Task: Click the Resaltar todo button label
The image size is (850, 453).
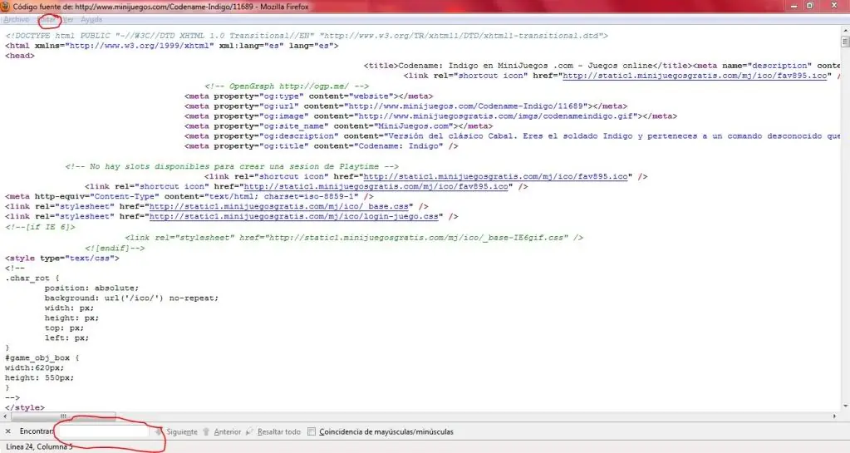Action: [278, 432]
